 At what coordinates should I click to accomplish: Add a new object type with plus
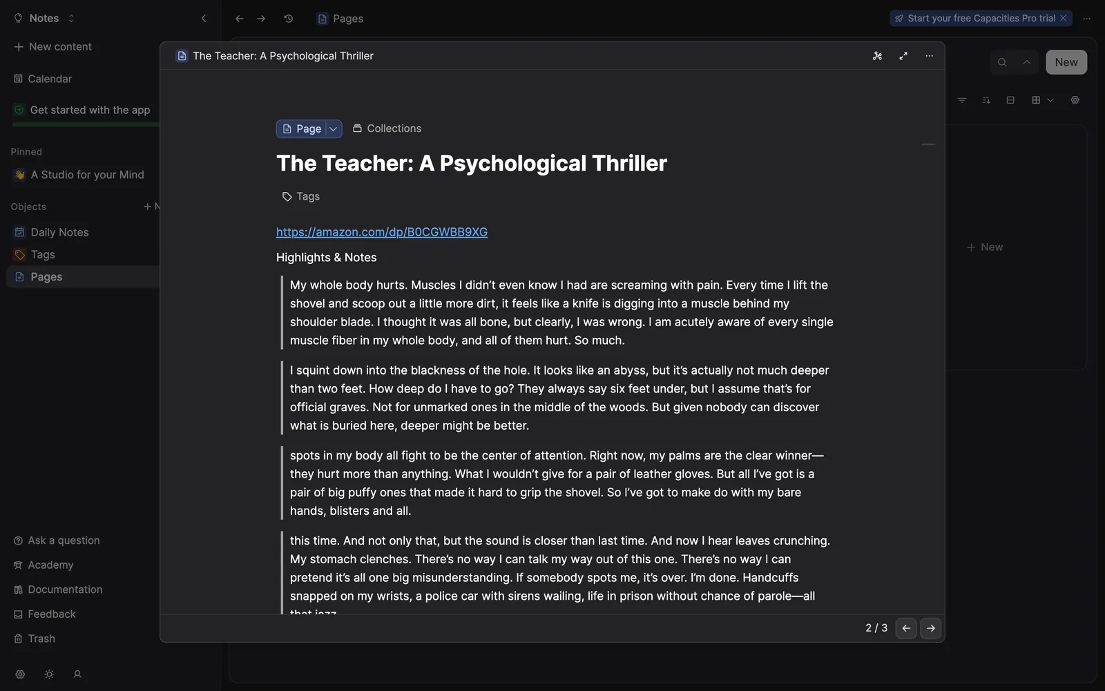click(147, 207)
